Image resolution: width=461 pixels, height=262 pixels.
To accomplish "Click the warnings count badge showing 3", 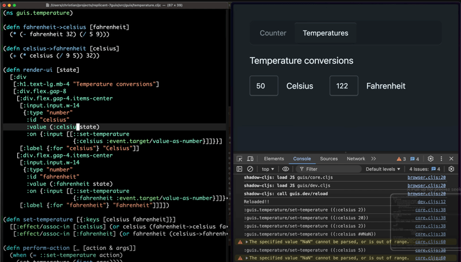I will [401, 159].
